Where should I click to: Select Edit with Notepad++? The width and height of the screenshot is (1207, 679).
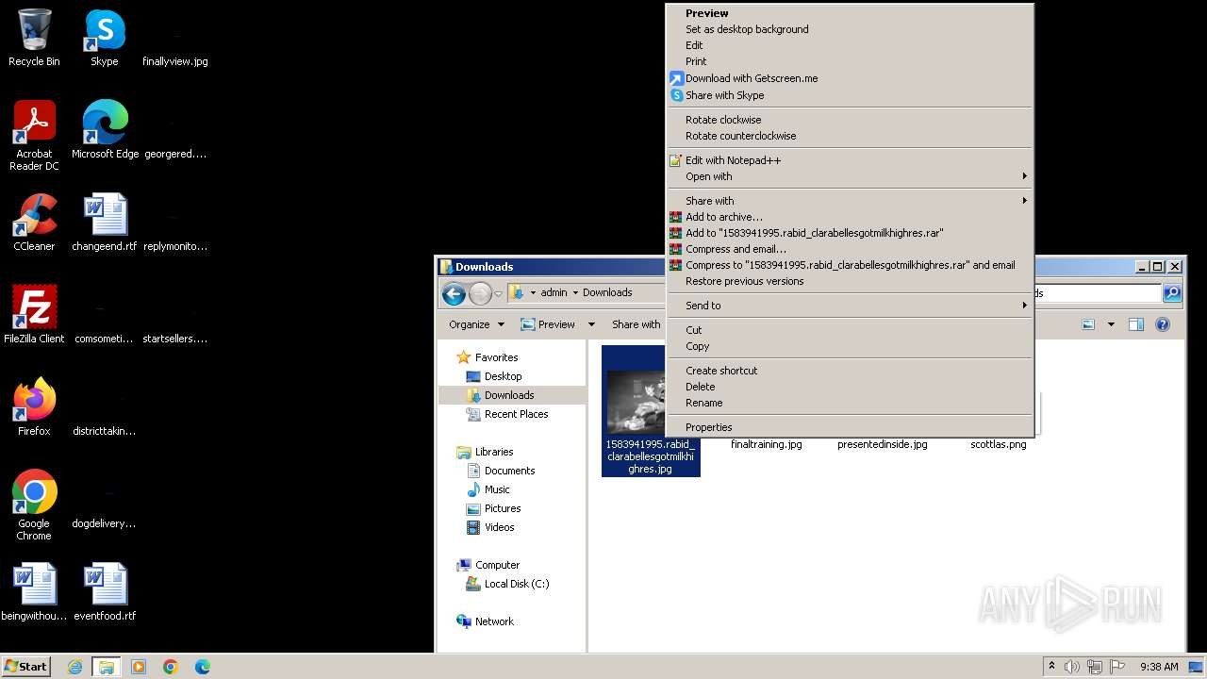(850, 160)
